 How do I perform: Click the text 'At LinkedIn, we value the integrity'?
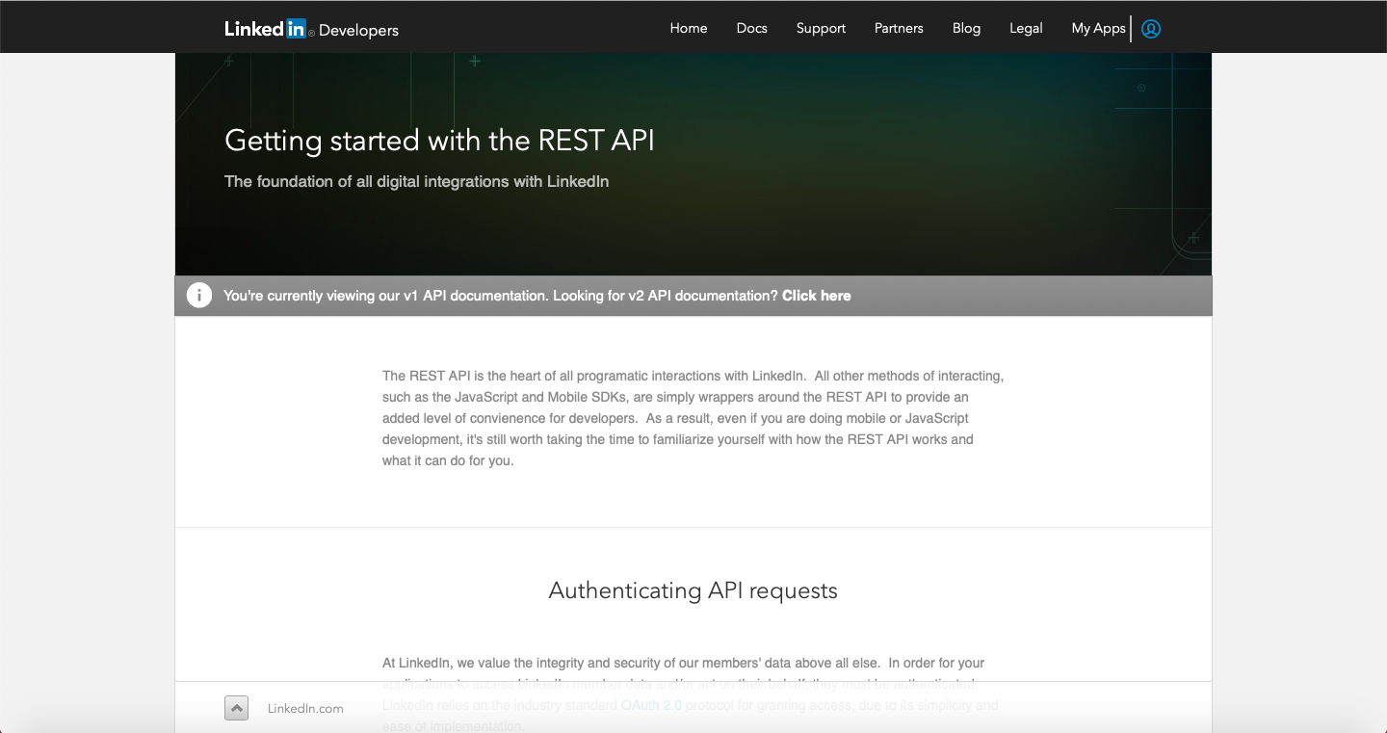683,663
